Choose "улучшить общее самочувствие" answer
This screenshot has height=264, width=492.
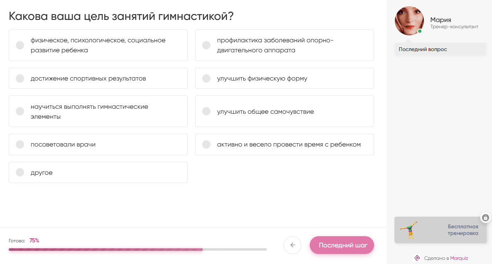pos(206,111)
